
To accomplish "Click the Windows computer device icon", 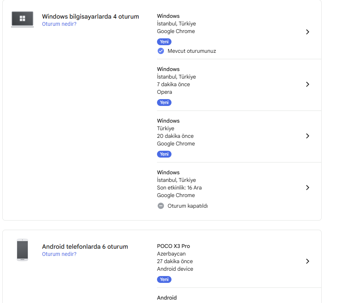I will [22, 19].
